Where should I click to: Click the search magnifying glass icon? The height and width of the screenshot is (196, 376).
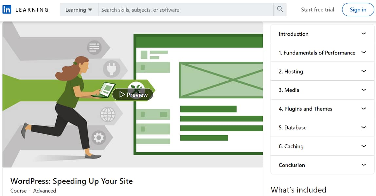[279, 9]
